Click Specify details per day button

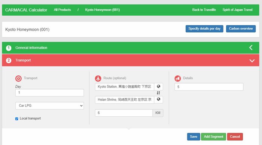[204, 29]
